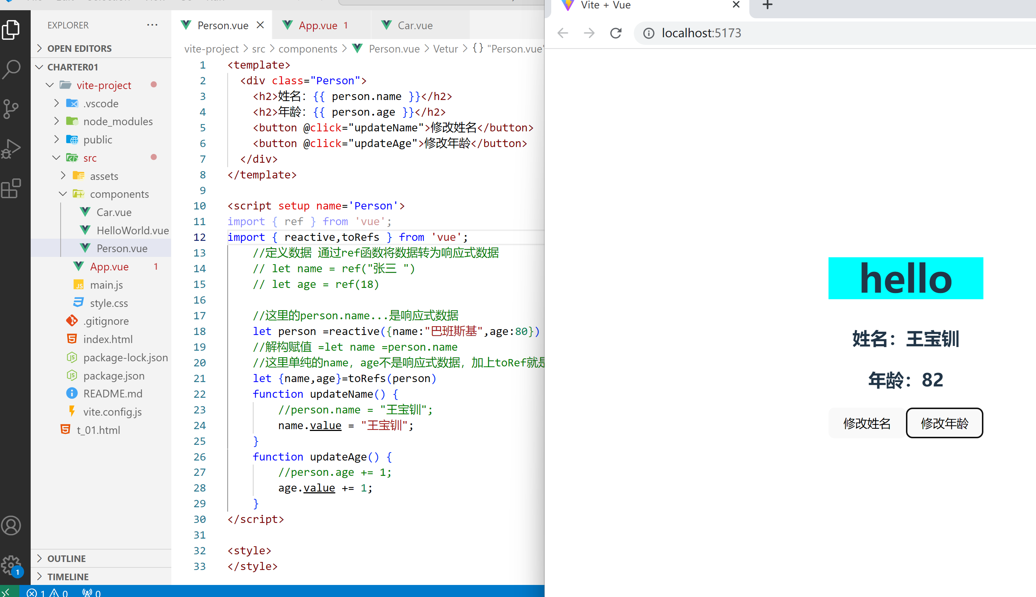1036x597 pixels.
Task: Go forward in the browser
Action: click(x=589, y=33)
